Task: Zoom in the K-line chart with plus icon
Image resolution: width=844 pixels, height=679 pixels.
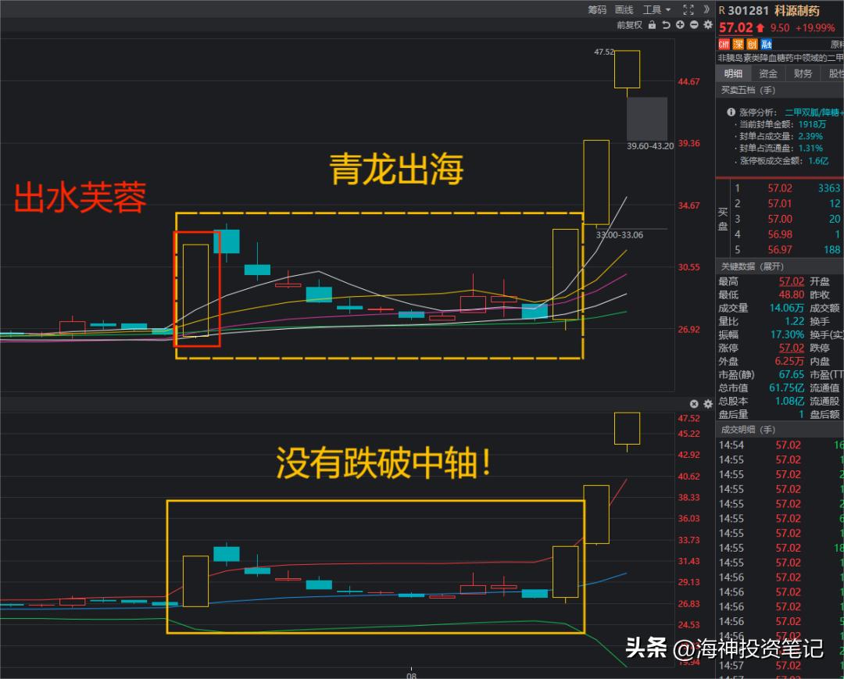Action: [x=680, y=25]
